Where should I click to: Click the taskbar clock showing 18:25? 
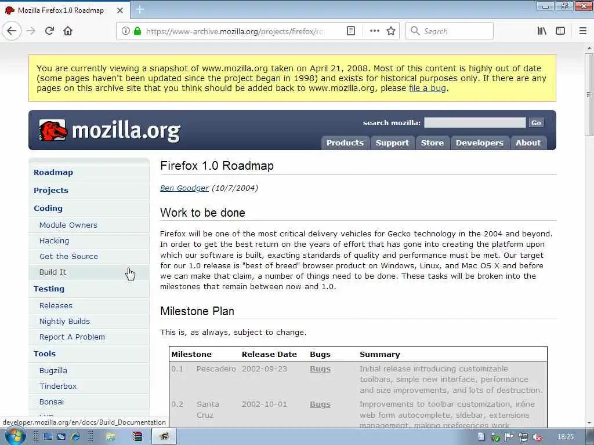(566, 437)
